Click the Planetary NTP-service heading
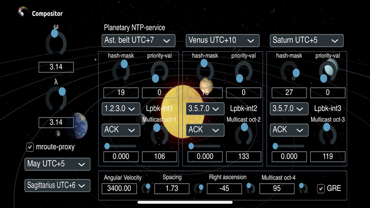The image size is (370, 208). pos(135,28)
